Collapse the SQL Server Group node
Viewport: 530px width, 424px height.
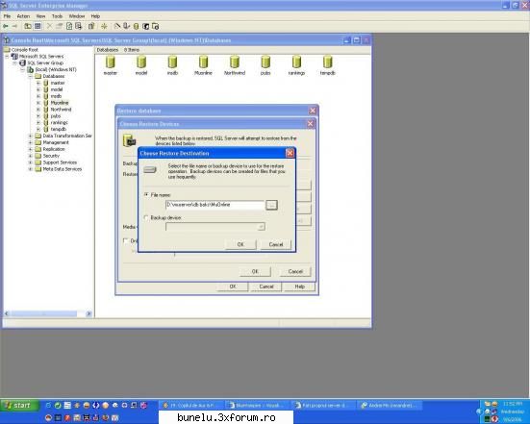[14, 62]
